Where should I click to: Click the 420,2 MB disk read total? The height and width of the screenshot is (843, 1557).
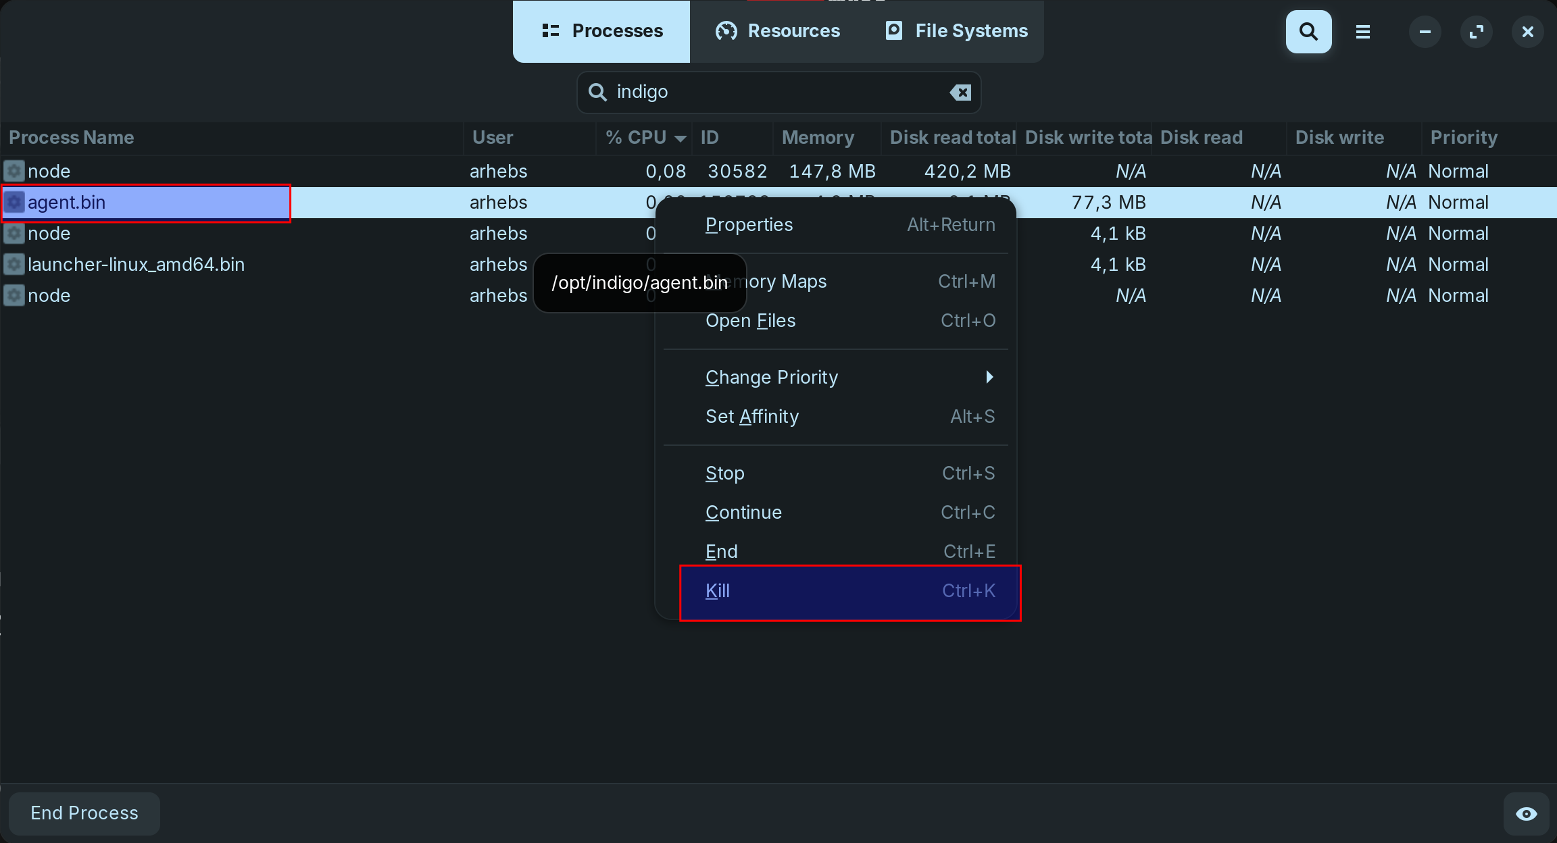[x=967, y=171]
